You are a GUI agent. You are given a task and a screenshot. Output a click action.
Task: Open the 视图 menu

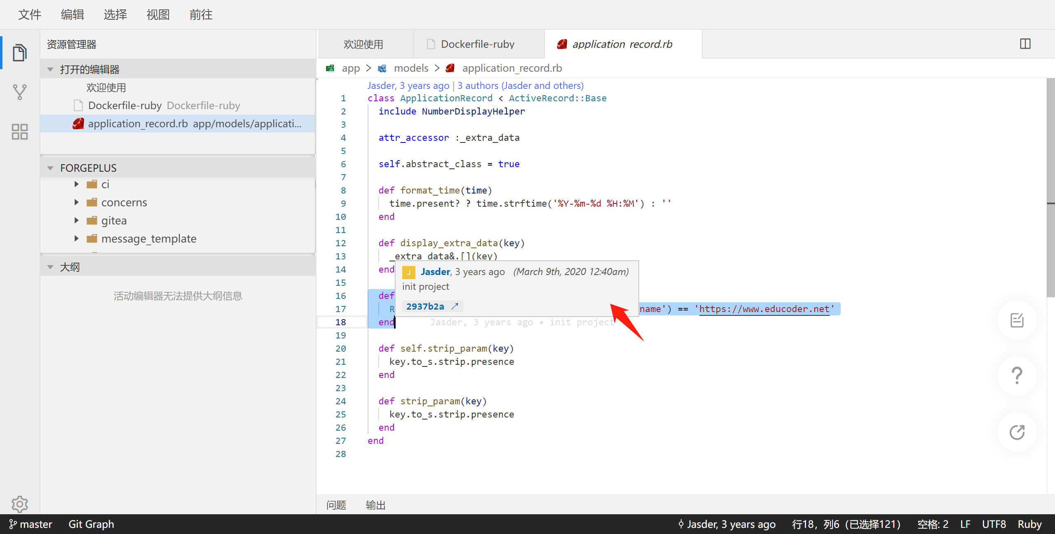tap(158, 15)
